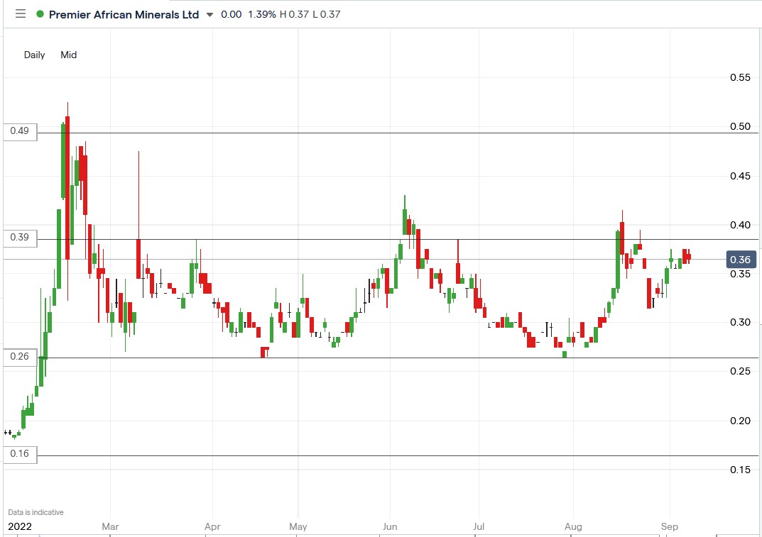This screenshot has width=762, height=537.
Task: Click the 0.16 price level label
Action: point(18,454)
